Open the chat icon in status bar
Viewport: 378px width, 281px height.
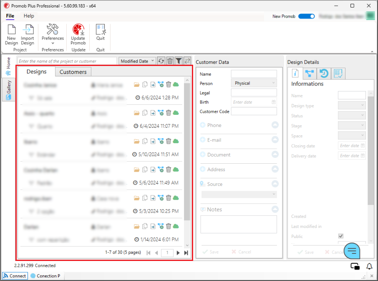coord(355,266)
